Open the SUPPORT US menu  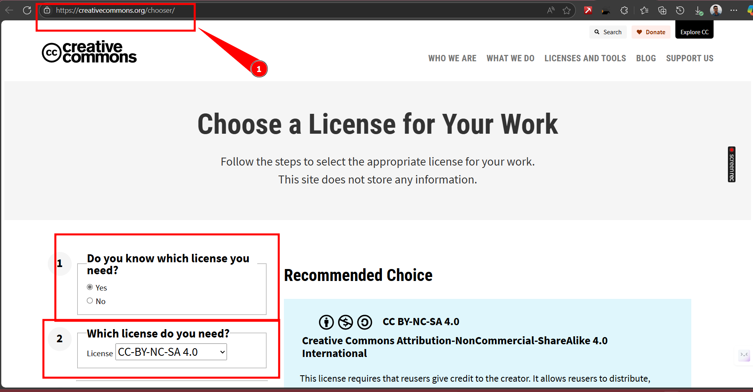[x=690, y=59]
